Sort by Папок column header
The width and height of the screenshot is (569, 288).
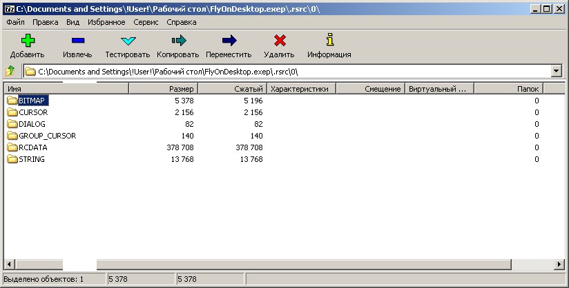[x=508, y=89]
